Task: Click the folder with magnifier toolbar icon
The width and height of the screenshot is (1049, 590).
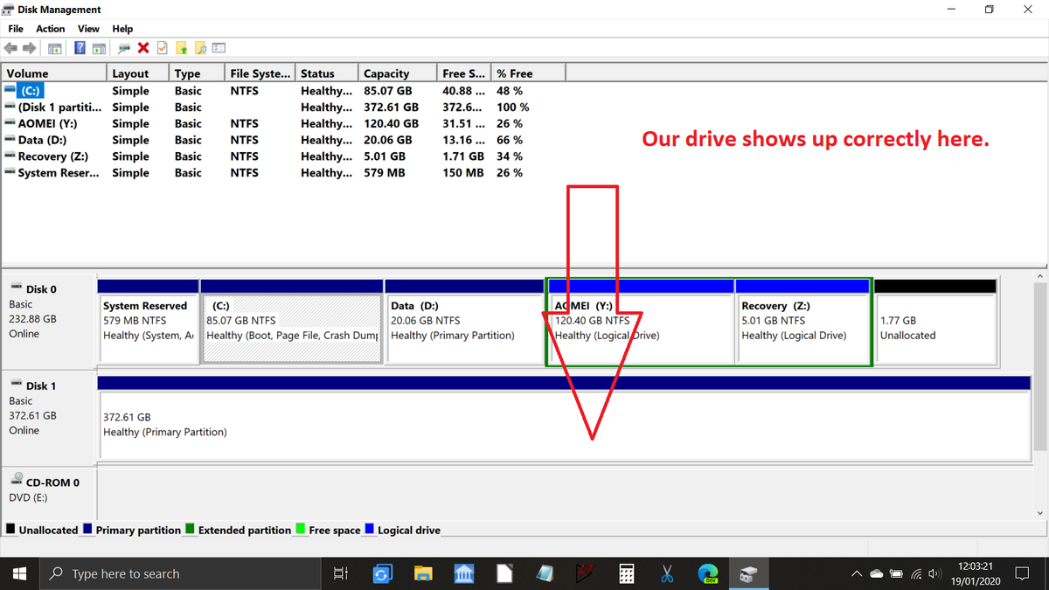Action: coord(201,47)
